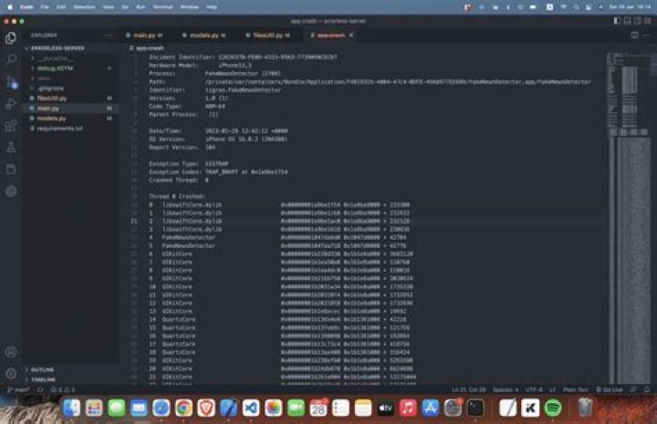The image size is (657, 424).
Task: Click customize layout icon in title bar
Action: (648, 21)
